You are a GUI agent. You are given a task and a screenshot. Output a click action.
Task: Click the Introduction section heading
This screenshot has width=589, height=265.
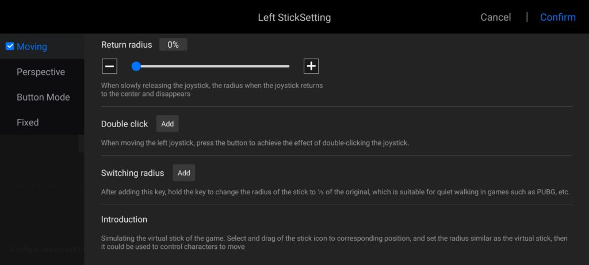click(x=124, y=219)
